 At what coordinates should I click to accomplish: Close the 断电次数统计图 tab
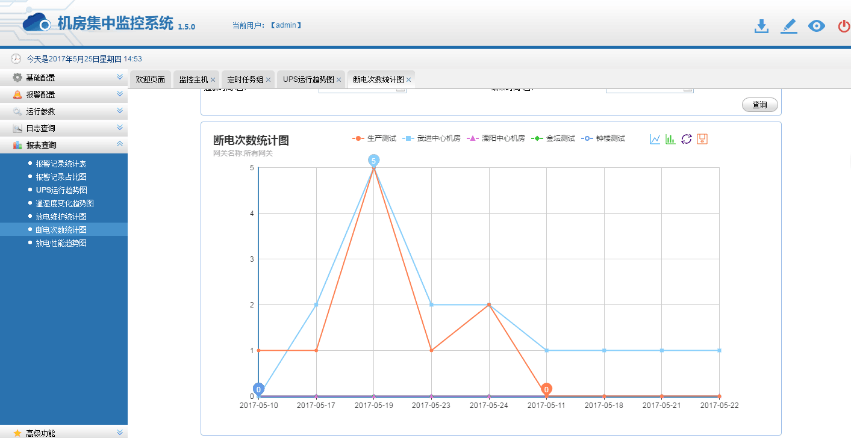pyautogui.click(x=408, y=79)
